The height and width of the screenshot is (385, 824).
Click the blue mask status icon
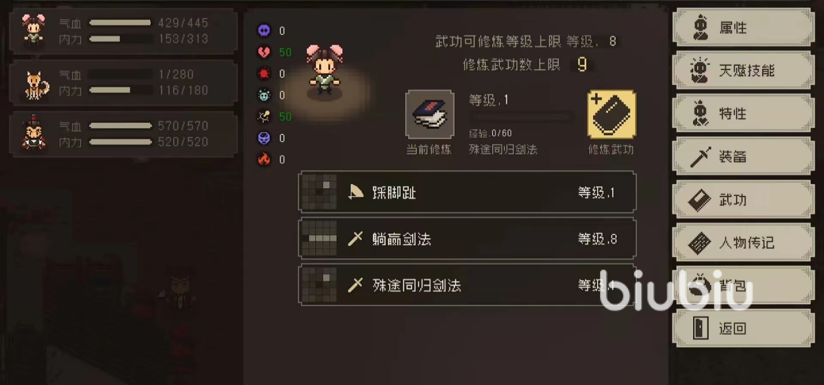264,138
